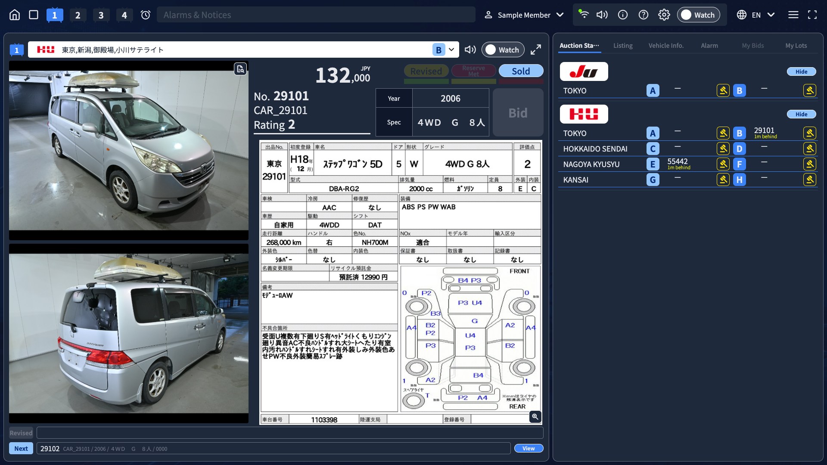Expand the Sample Member dropdown

click(524, 15)
